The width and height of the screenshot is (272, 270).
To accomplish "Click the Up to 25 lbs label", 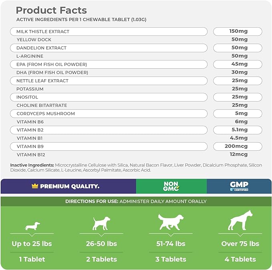I will click(x=32, y=244).
